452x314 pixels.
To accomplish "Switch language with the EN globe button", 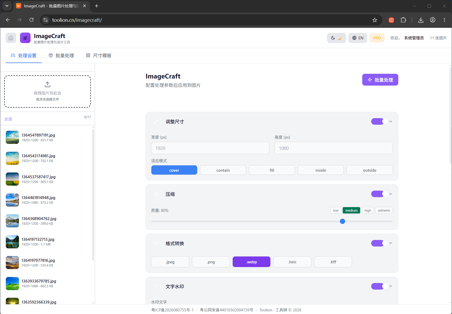I will click(358, 38).
